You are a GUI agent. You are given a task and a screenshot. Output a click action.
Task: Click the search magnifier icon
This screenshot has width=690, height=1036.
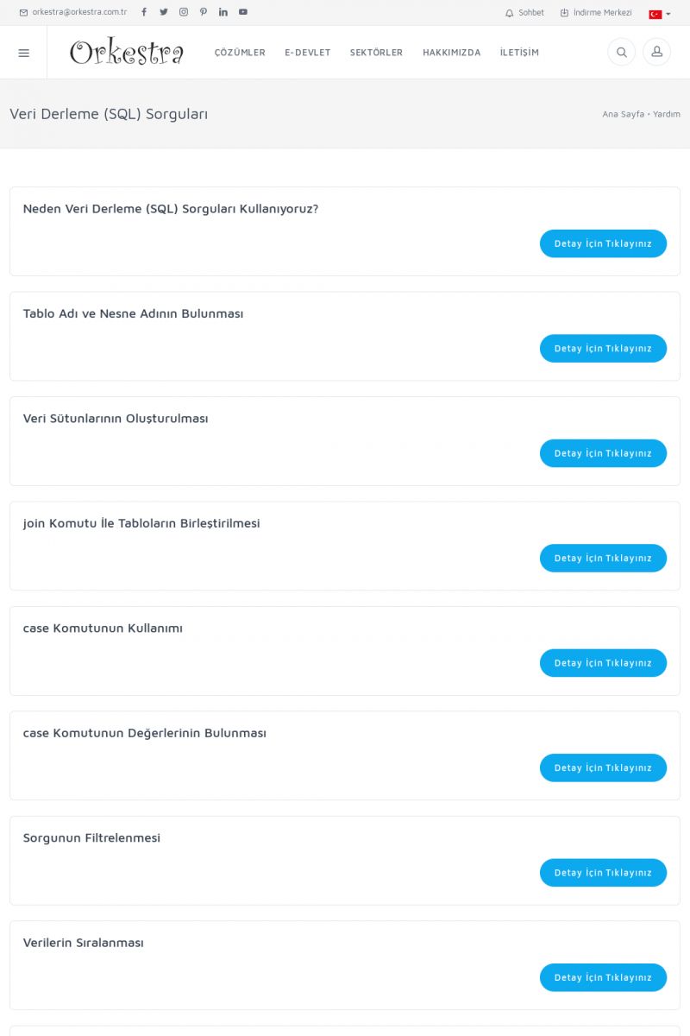click(x=621, y=52)
